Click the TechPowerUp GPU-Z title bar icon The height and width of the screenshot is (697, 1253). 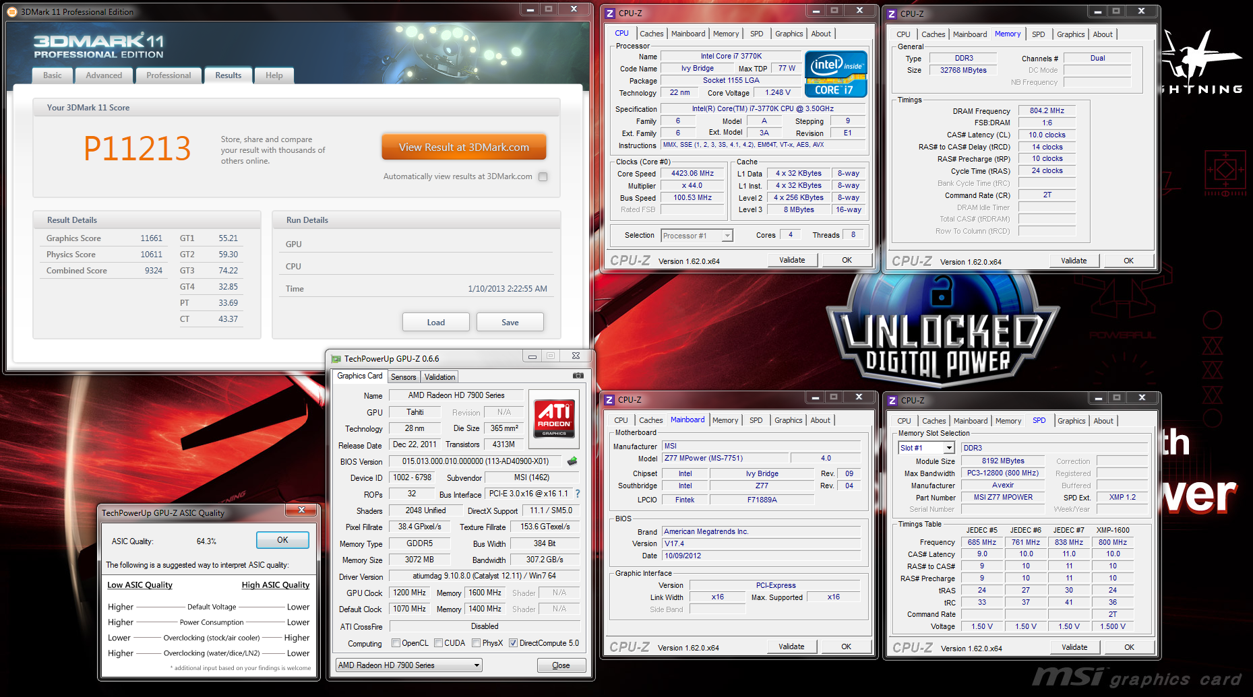(x=335, y=358)
